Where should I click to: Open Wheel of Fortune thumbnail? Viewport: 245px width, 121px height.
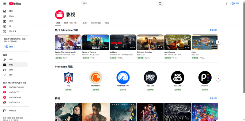click(96, 42)
